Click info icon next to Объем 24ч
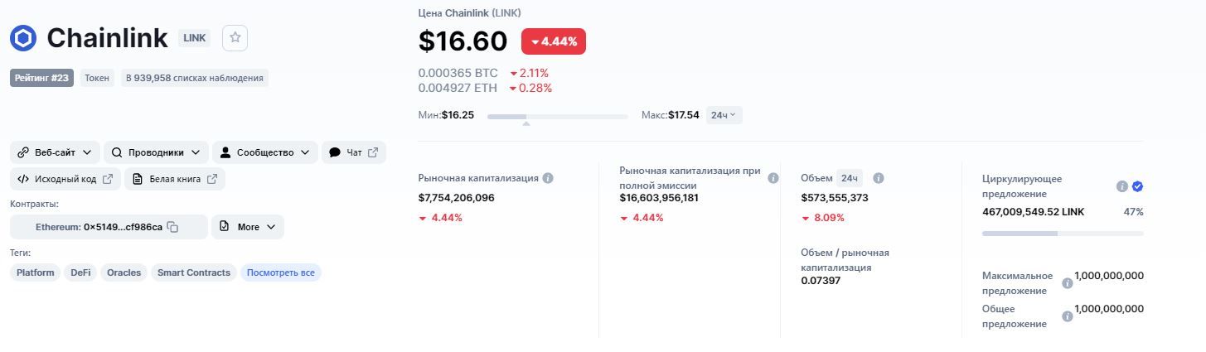This screenshot has height=352, width=1206. pos(879,178)
